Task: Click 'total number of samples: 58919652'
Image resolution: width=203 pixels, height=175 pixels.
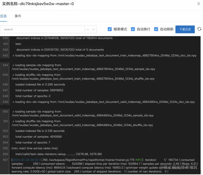Action: point(39,90)
